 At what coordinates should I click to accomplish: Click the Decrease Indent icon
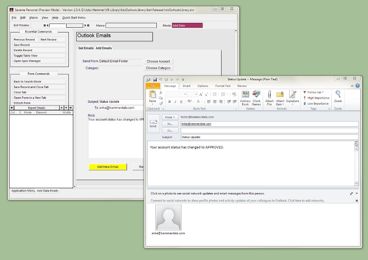[x=229, y=102]
